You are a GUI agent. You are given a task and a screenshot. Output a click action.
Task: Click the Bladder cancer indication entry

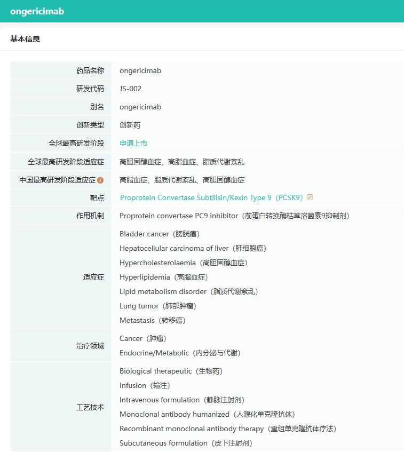pyautogui.click(x=160, y=234)
